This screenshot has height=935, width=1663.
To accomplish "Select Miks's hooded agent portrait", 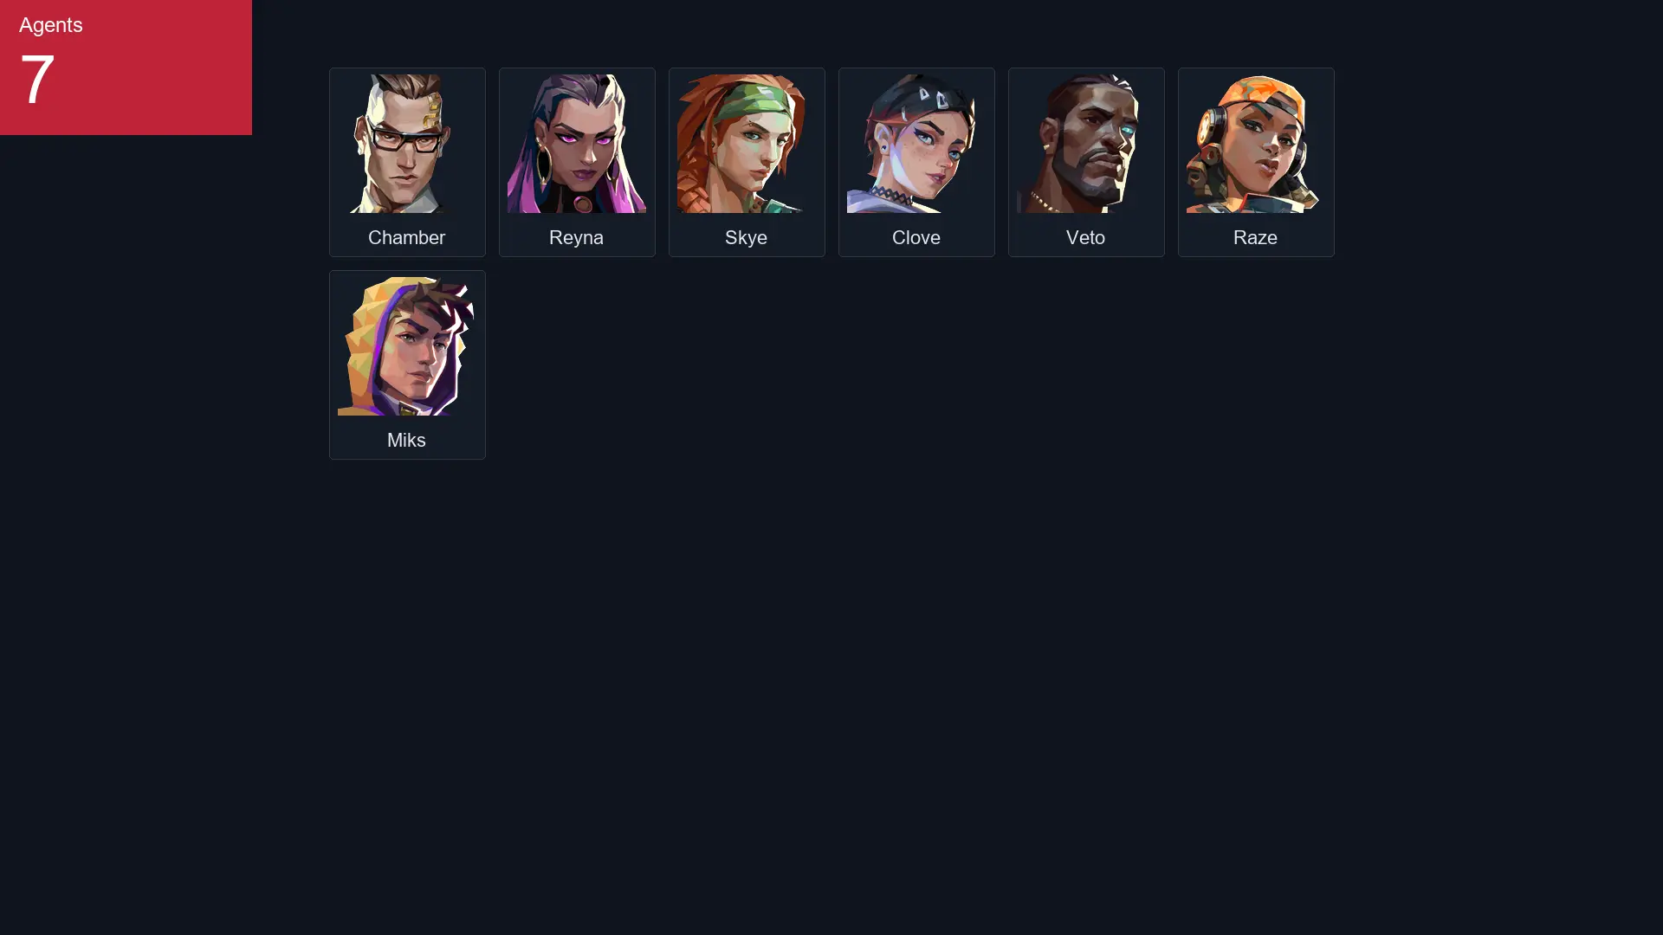I will [x=406, y=346].
